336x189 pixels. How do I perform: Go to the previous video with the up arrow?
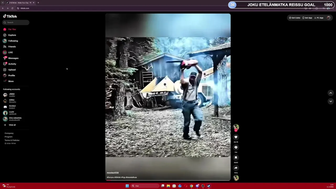click(331, 93)
